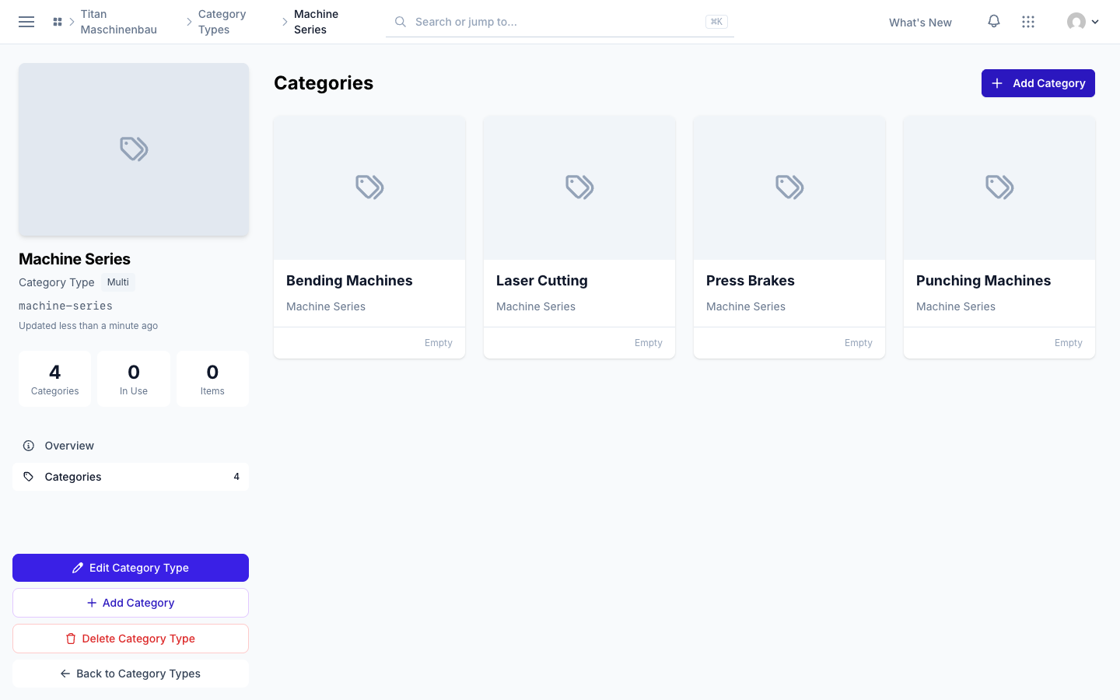The image size is (1120, 700).
Task: Open the Laser Cutting category title
Action: click(x=542, y=281)
